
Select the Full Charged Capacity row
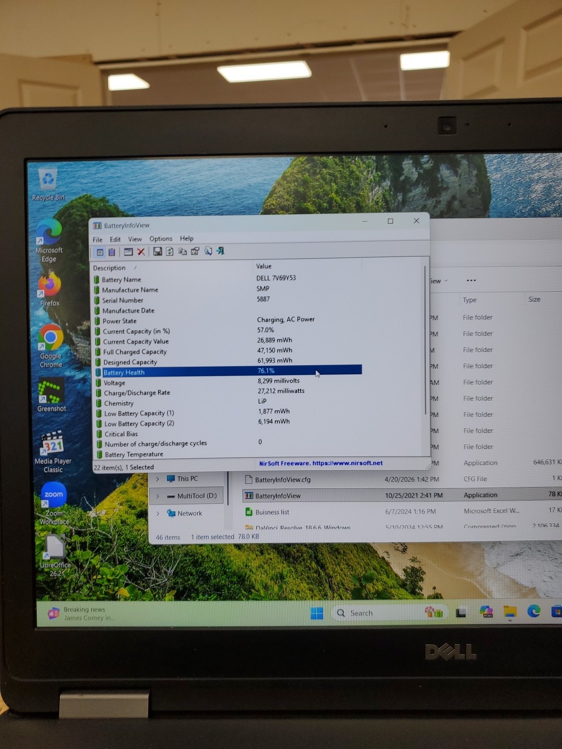coord(227,351)
